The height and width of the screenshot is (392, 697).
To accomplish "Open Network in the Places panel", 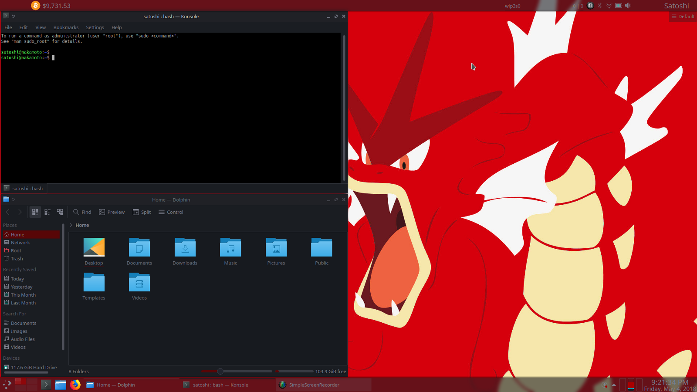I will point(31,243).
